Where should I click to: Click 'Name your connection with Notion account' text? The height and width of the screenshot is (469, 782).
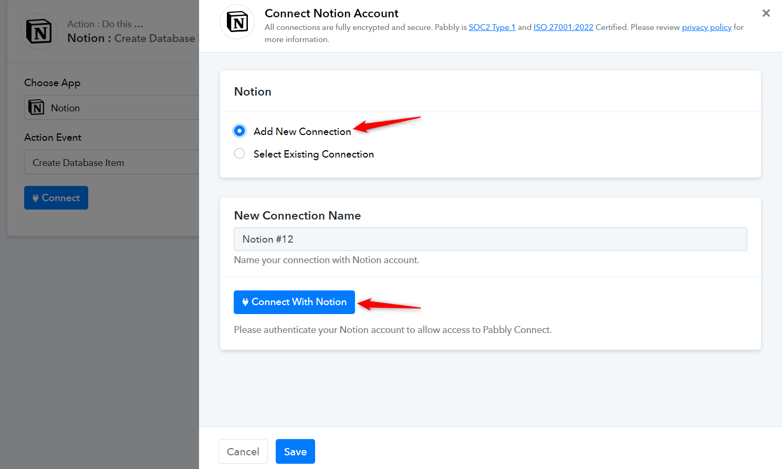pyautogui.click(x=327, y=260)
